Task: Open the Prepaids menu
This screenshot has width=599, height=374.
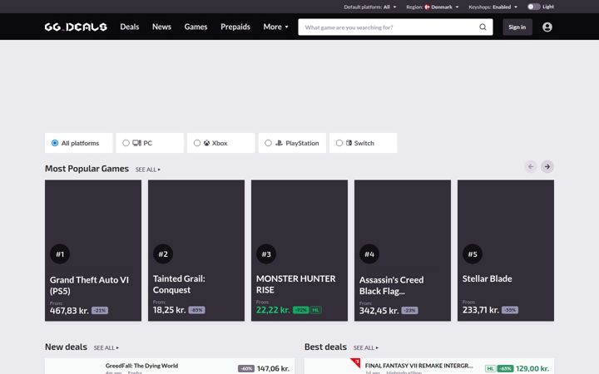Action: [235, 27]
